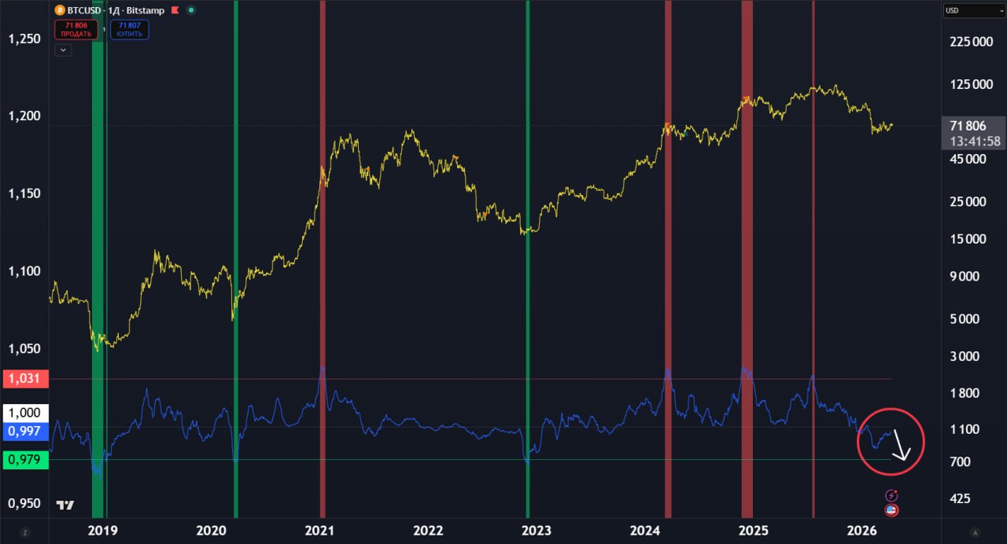Open the US flag economic event icon
This screenshot has width=1007, height=544.
[x=891, y=510]
